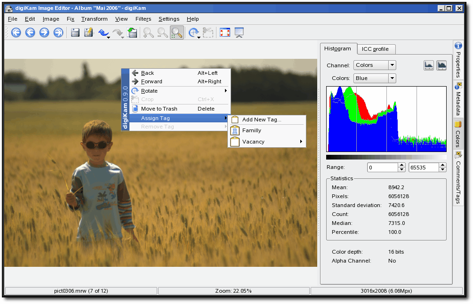Increase the Range maximum value

442,165
